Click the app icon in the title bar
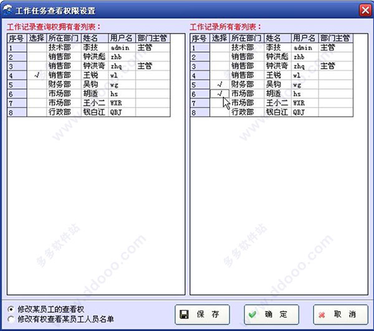 click(7, 10)
